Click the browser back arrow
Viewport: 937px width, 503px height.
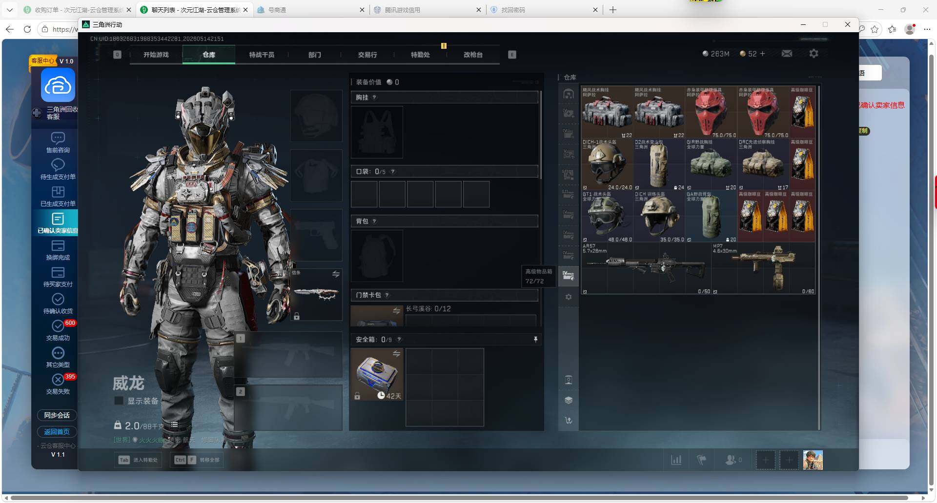(10, 29)
